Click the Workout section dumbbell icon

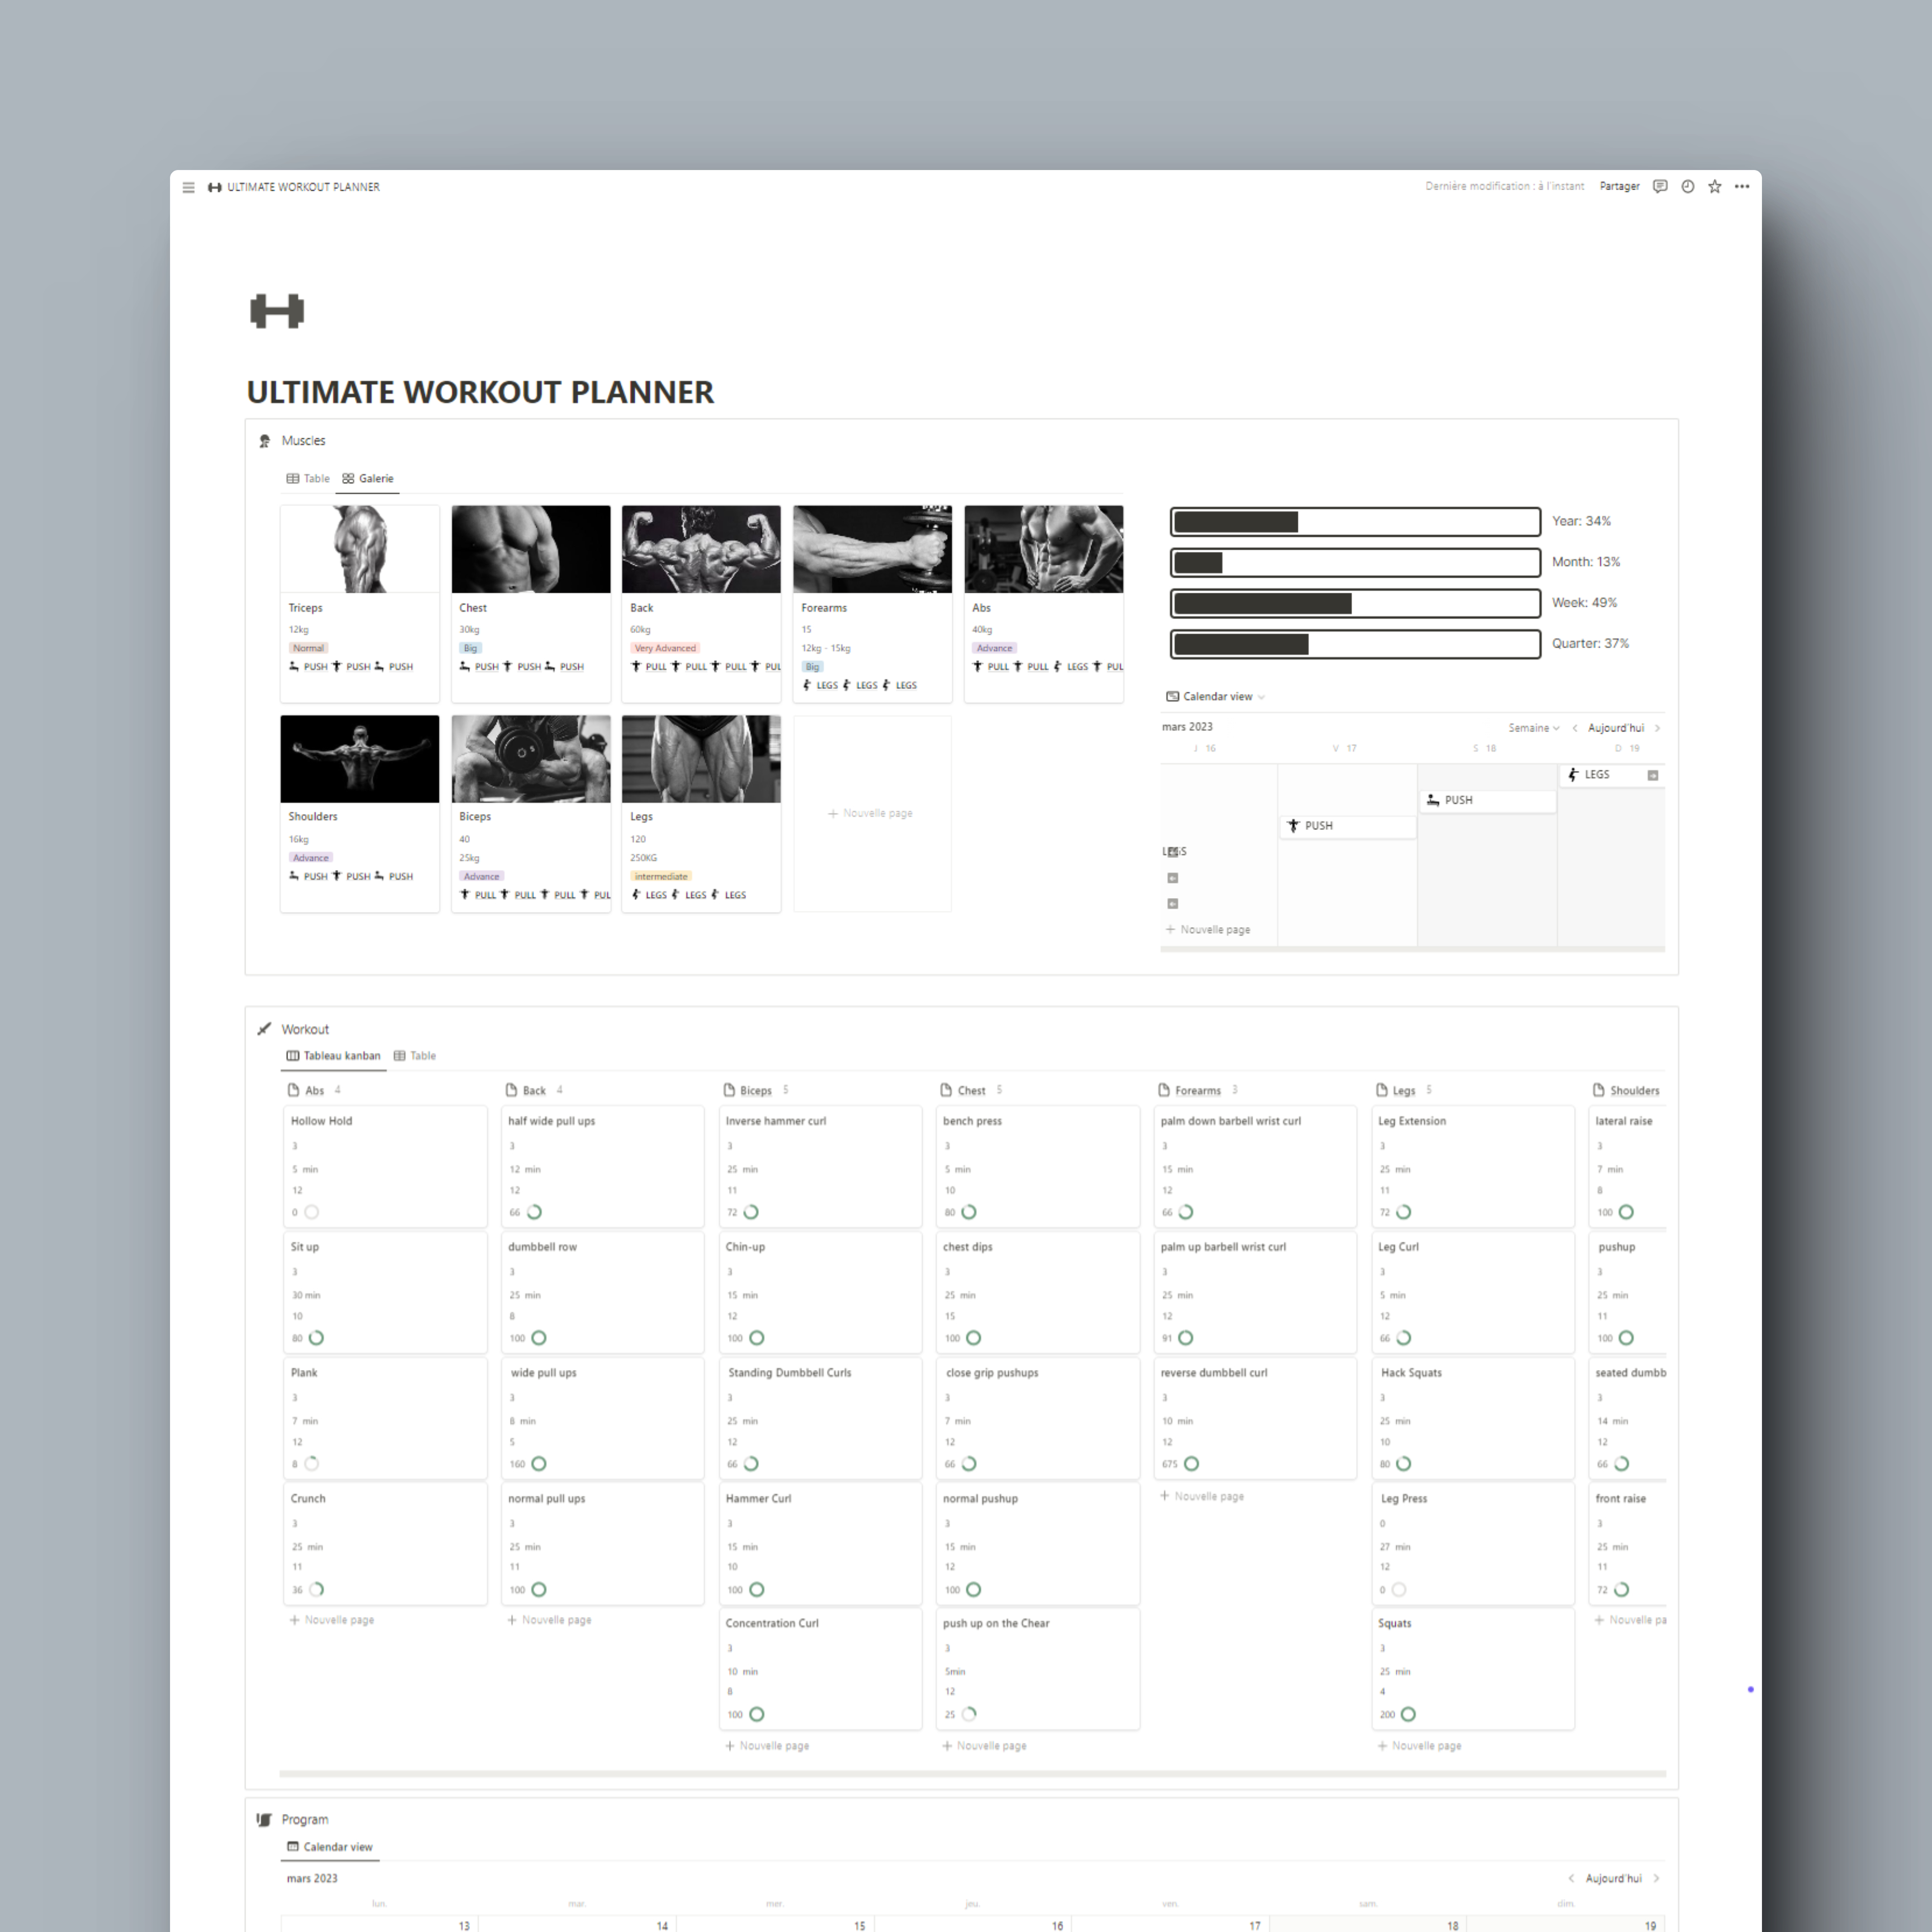264,1029
